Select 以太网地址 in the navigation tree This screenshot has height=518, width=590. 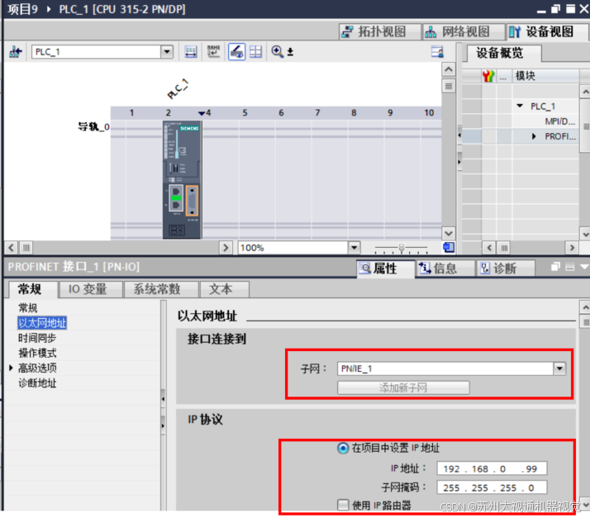[x=42, y=323]
